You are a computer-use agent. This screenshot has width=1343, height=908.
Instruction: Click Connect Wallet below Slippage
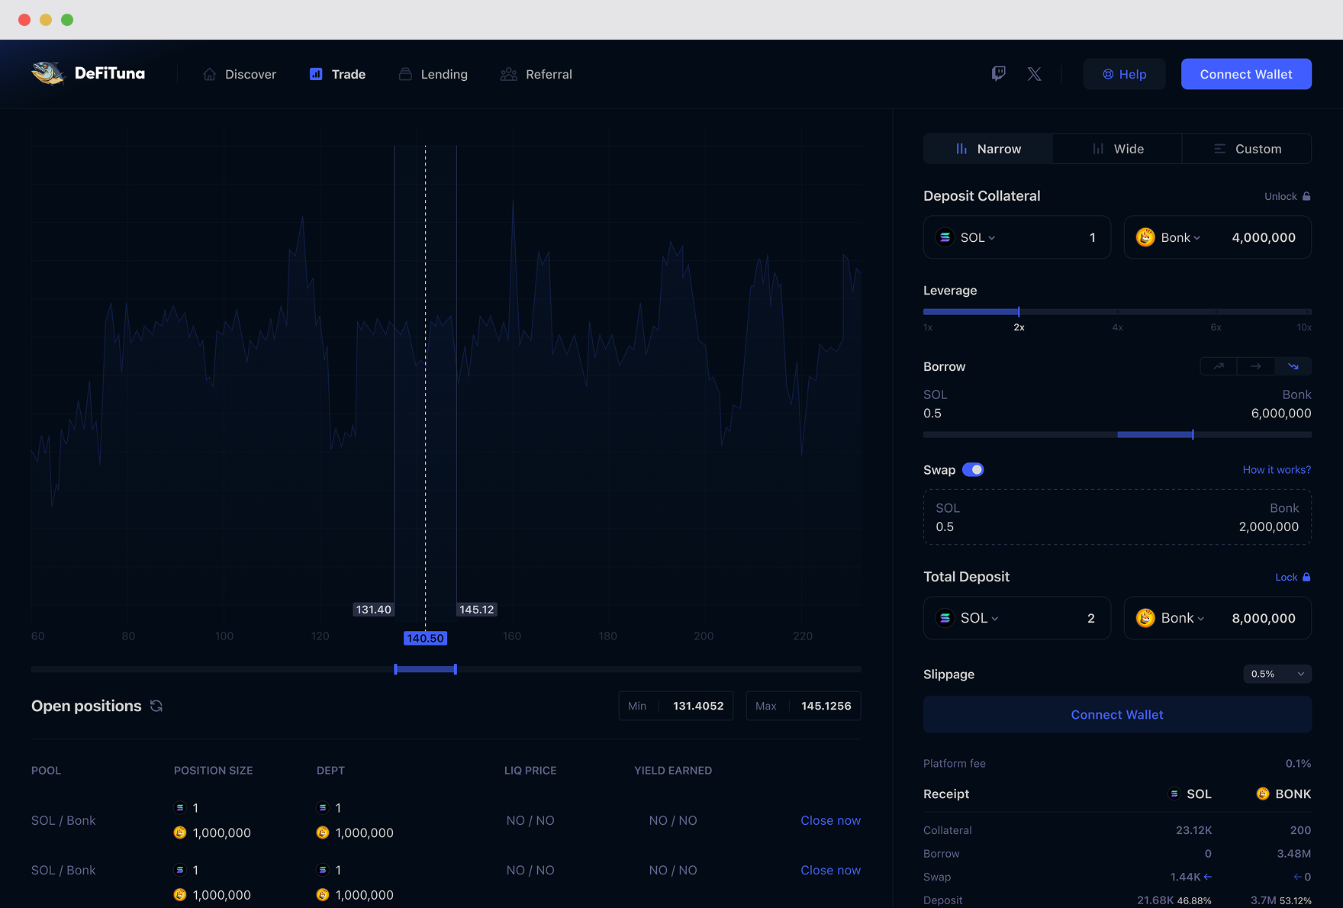point(1117,715)
